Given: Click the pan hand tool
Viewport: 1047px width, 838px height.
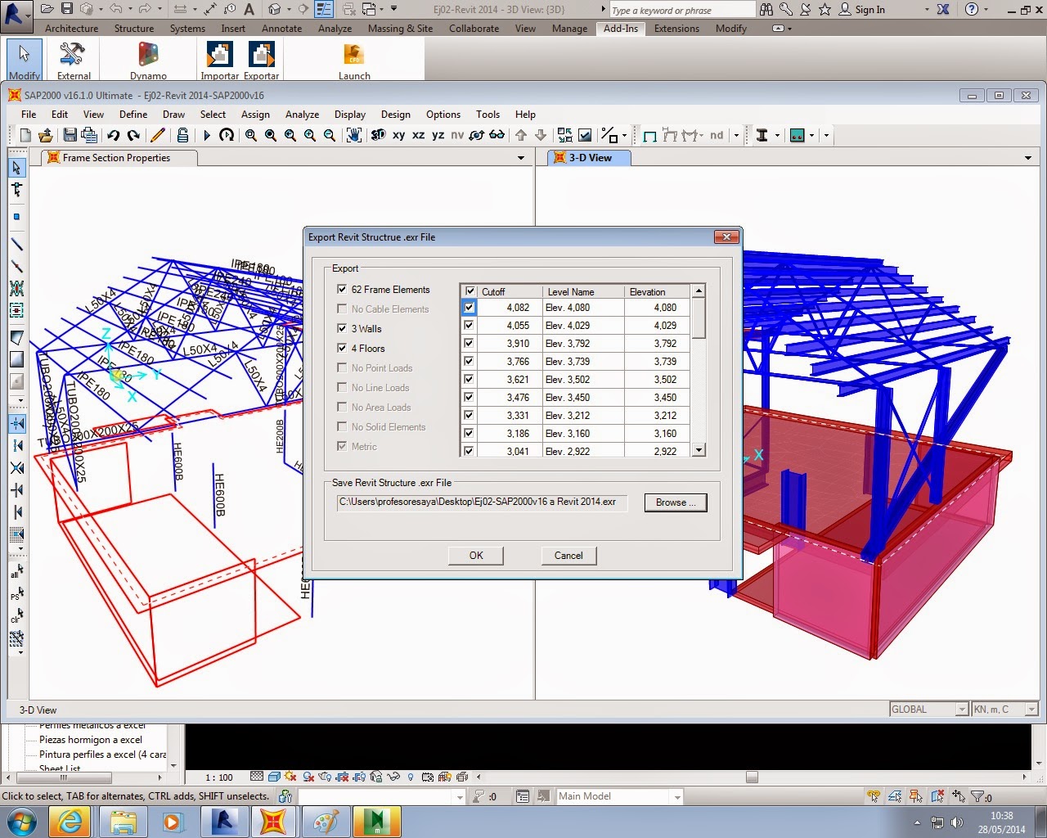Looking at the screenshot, I should click(x=354, y=135).
